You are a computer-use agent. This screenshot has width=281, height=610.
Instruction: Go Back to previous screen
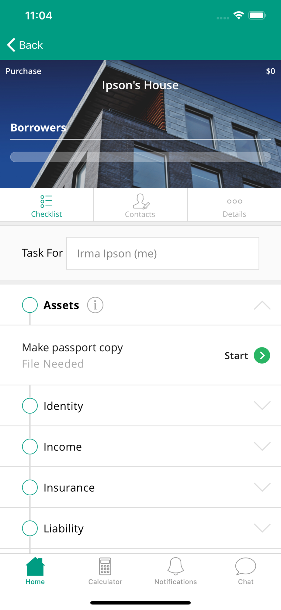pyautogui.click(x=25, y=45)
